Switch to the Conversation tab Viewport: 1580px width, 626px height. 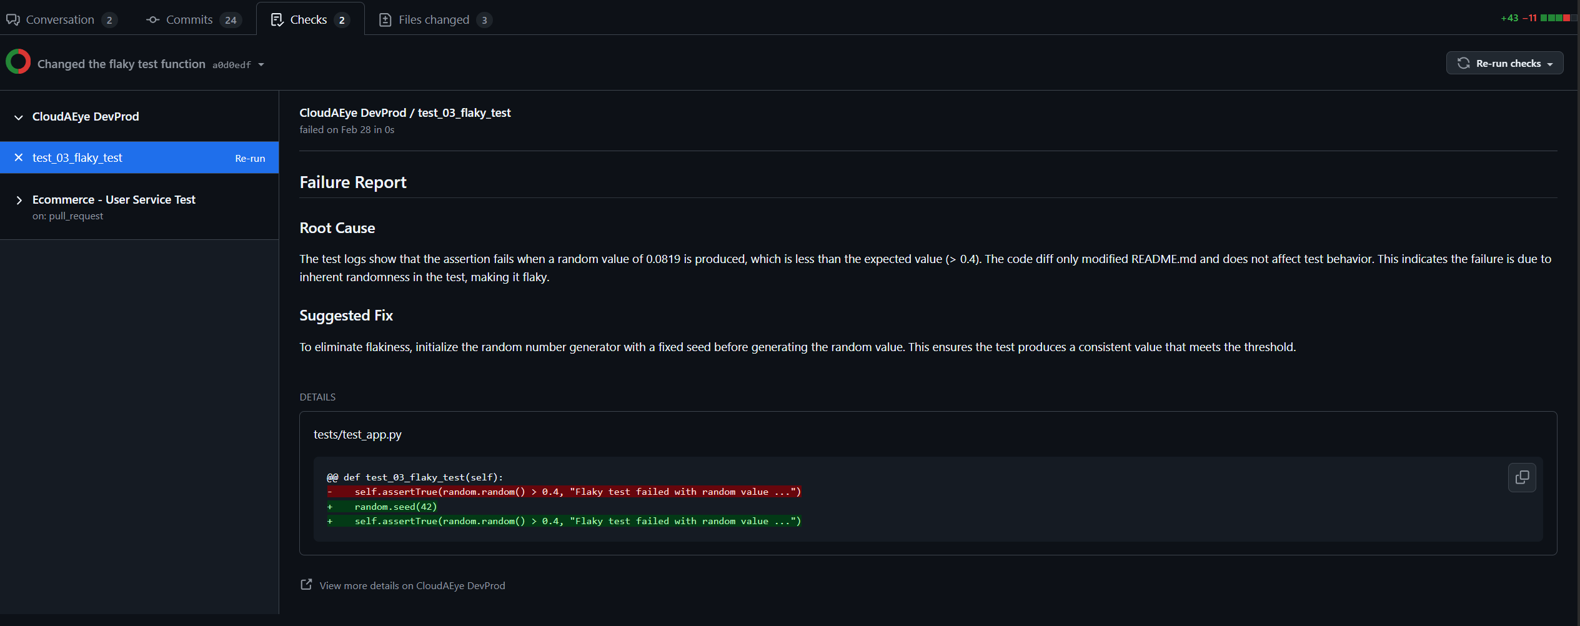tap(60, 20)
